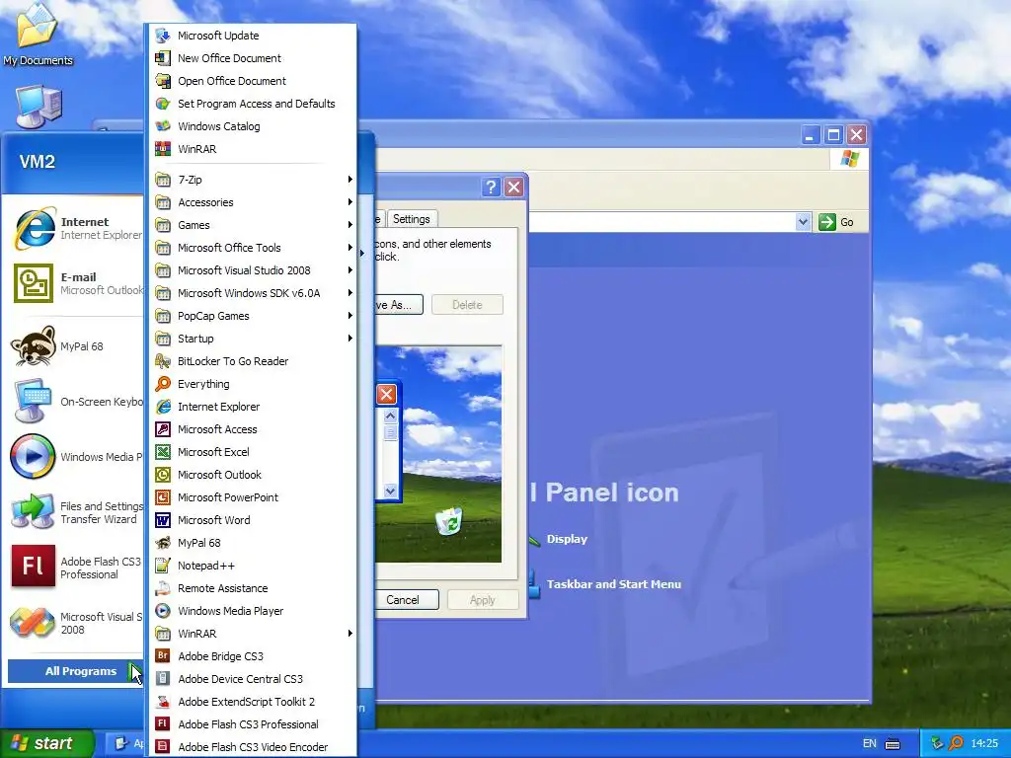Click Everything search tray icon
This screenshot has width=1011, height=758.
pyautogui.click(x=956, y=743)
